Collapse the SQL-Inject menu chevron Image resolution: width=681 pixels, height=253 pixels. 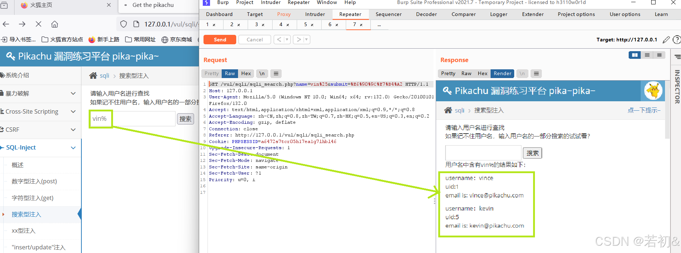pos(73,148)
